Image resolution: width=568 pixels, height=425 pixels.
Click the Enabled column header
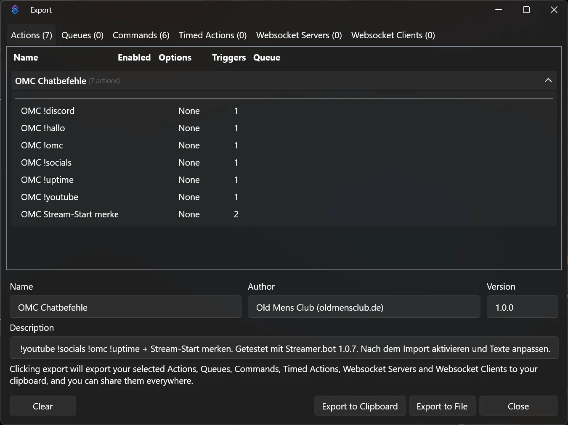(134, 58)
